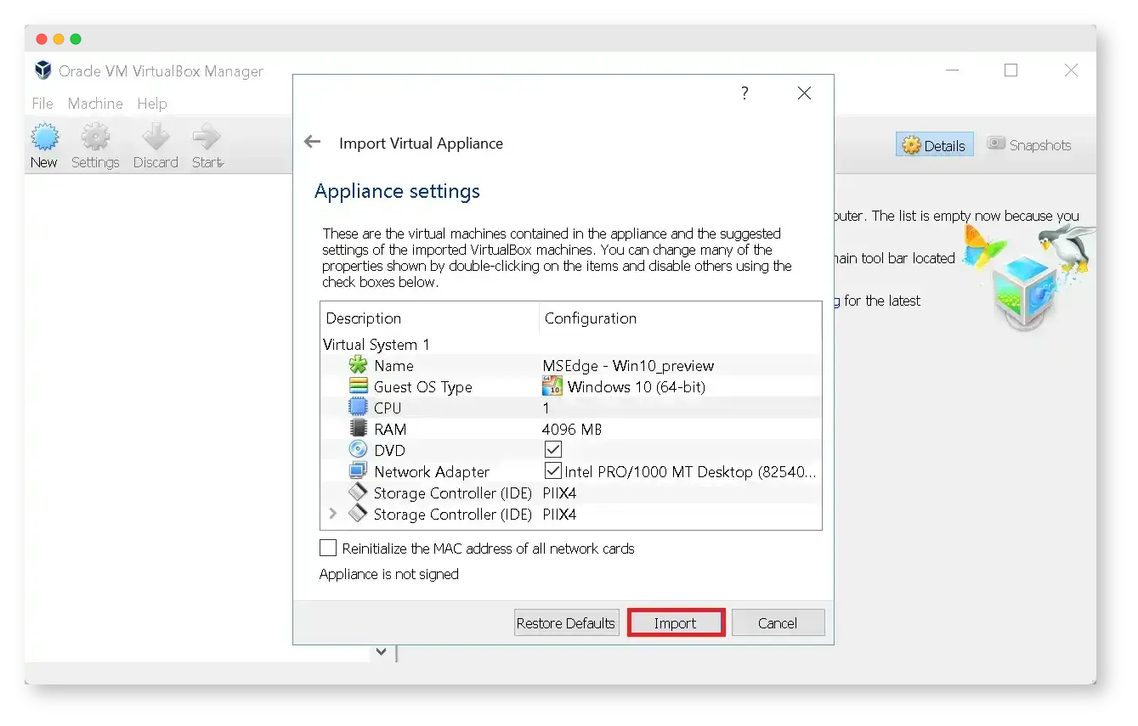Image resolution: width=1138 pixels, height=726 pixels.
Task: Click the Windows 10 OS logo icon
Action: coord(552,387)
